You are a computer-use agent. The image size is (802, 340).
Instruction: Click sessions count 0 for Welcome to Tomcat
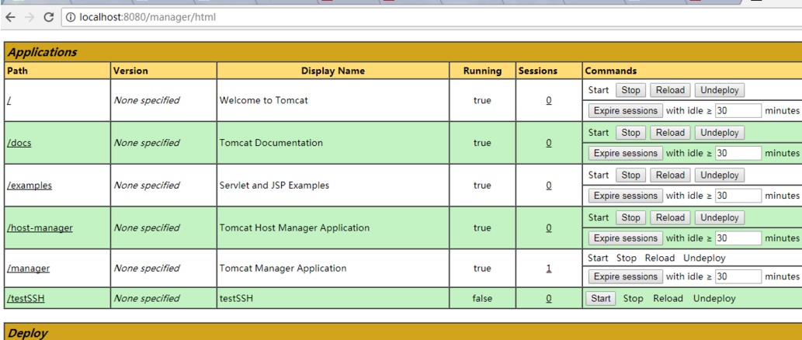(x=548, y=100)
